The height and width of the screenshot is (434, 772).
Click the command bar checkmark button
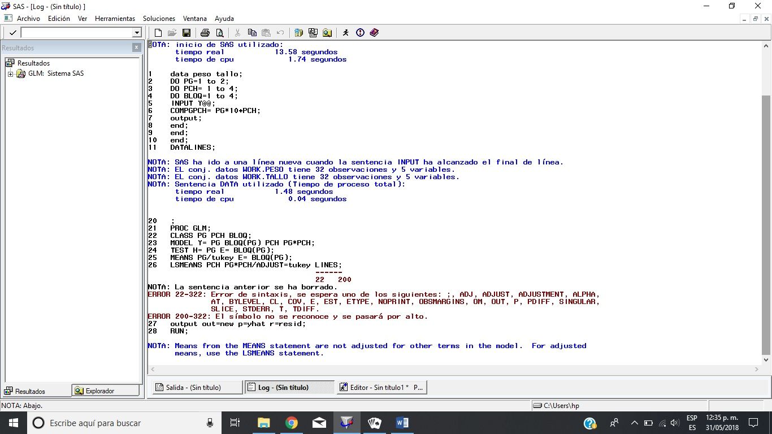pos(12,33)
